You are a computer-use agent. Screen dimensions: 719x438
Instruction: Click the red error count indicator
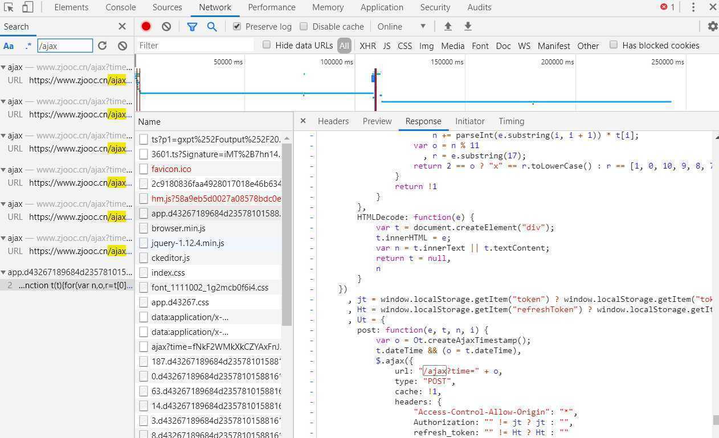[x=667, y=7]
